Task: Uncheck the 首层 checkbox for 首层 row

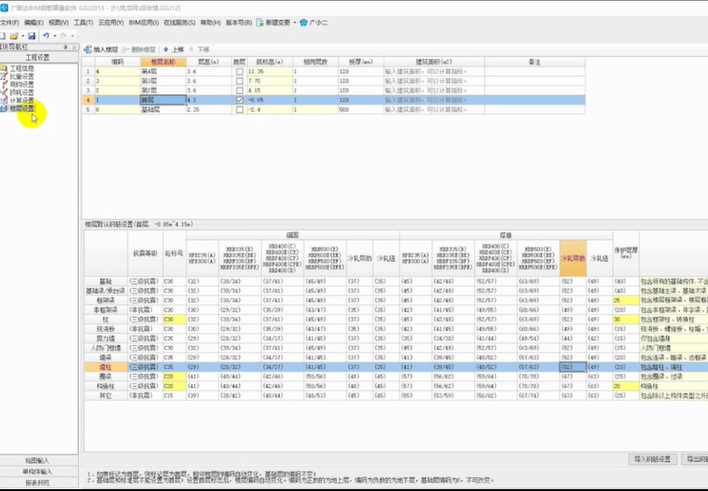Action: [x=239, y=100]
